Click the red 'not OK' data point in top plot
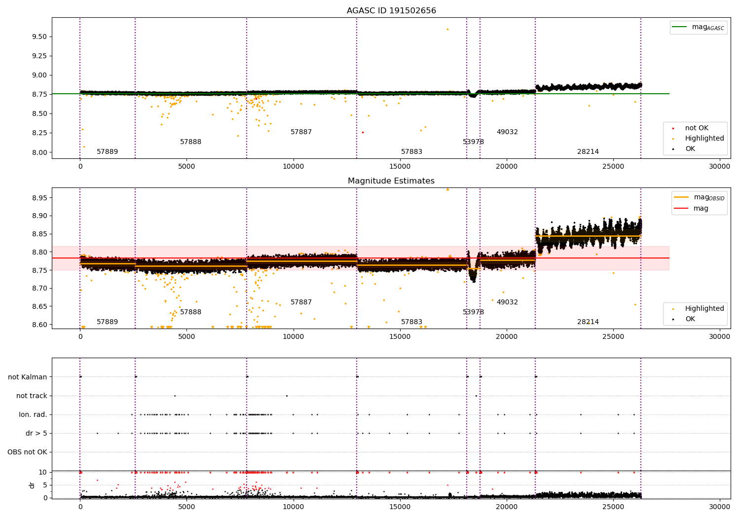This screenshot has height=518, width=740. tap(363, 132)
